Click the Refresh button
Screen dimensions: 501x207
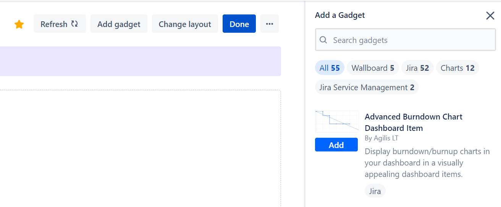60,24
